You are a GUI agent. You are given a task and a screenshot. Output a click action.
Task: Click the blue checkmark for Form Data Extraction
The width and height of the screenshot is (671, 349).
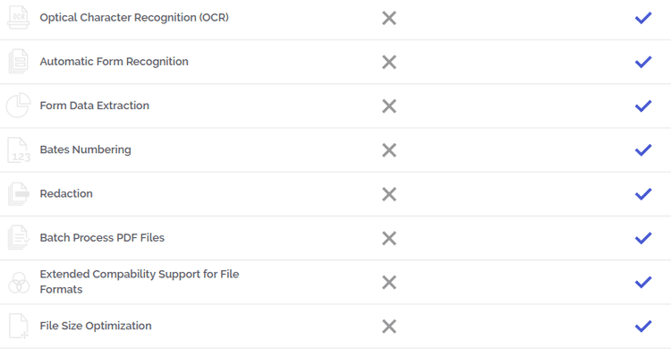[643, 106]
